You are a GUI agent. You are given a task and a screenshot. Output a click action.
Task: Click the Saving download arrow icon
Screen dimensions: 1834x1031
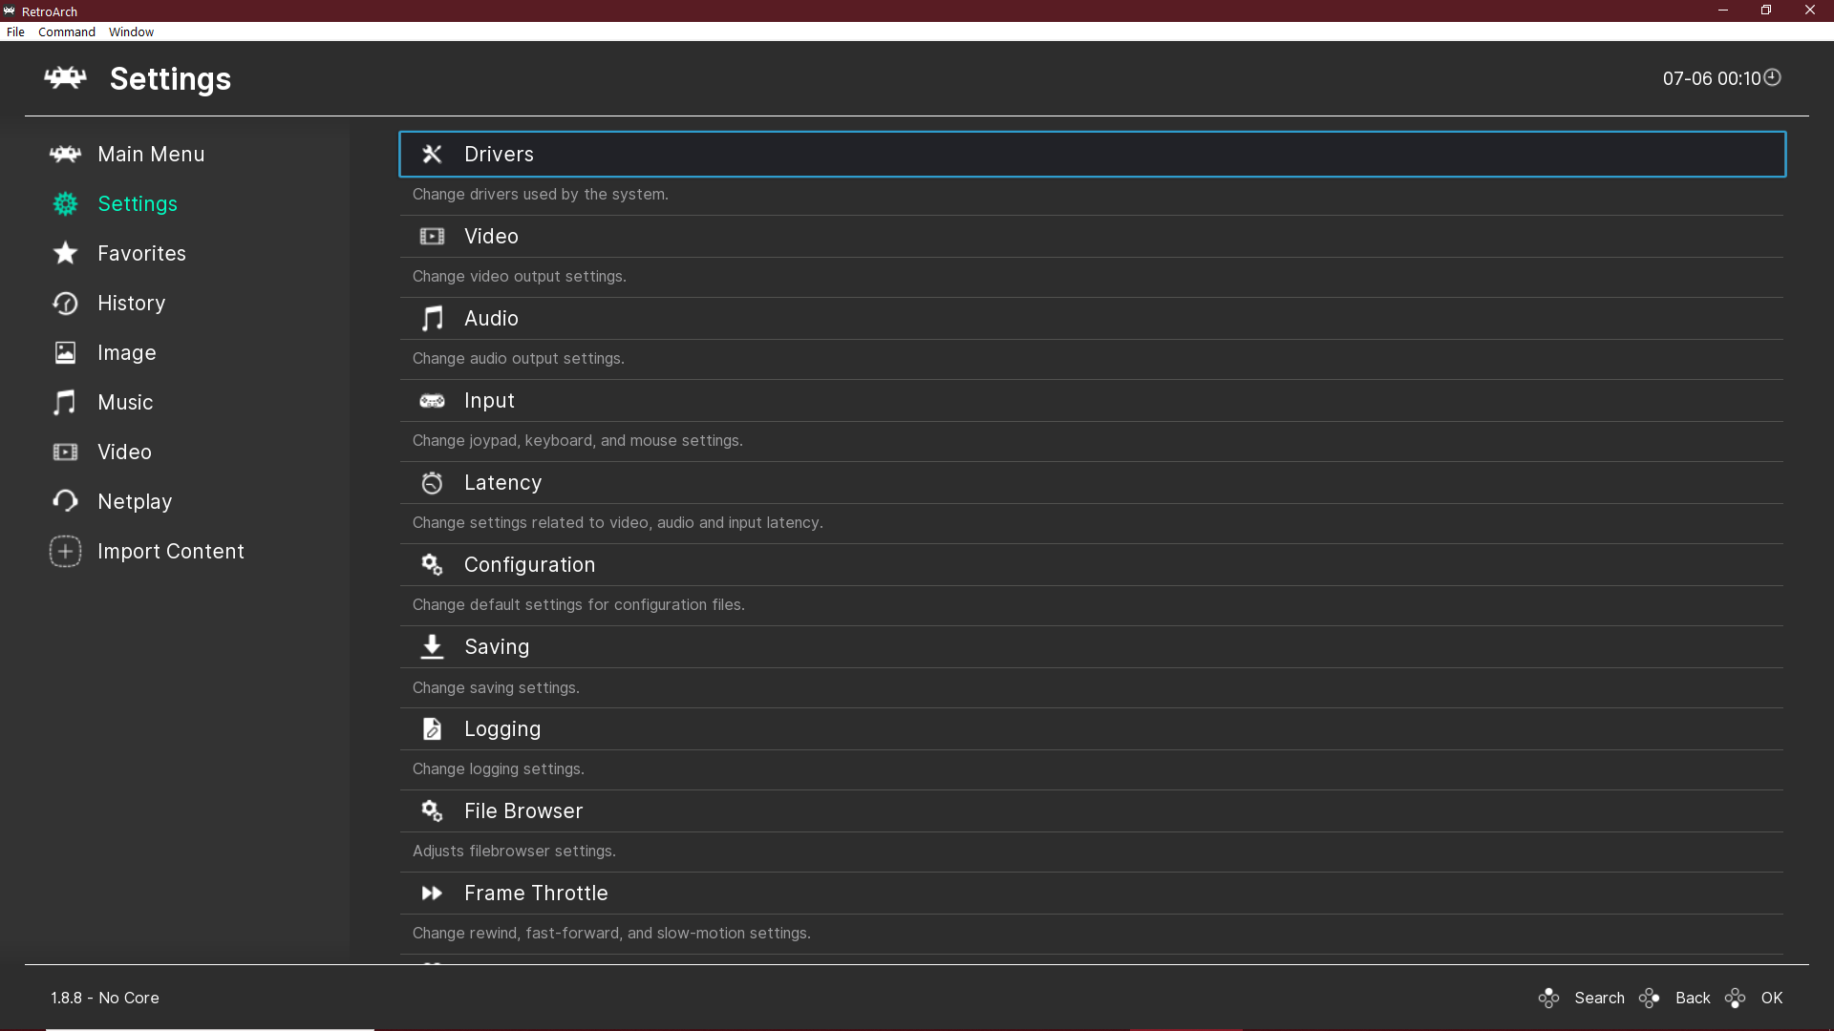(x=432, y=646)
